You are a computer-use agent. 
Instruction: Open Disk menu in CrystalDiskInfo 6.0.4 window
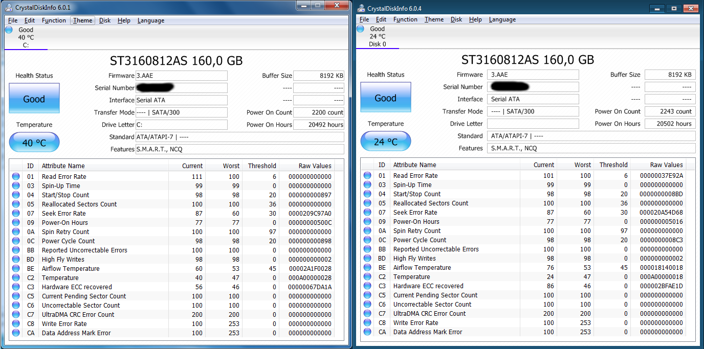(x=456, y=19)
